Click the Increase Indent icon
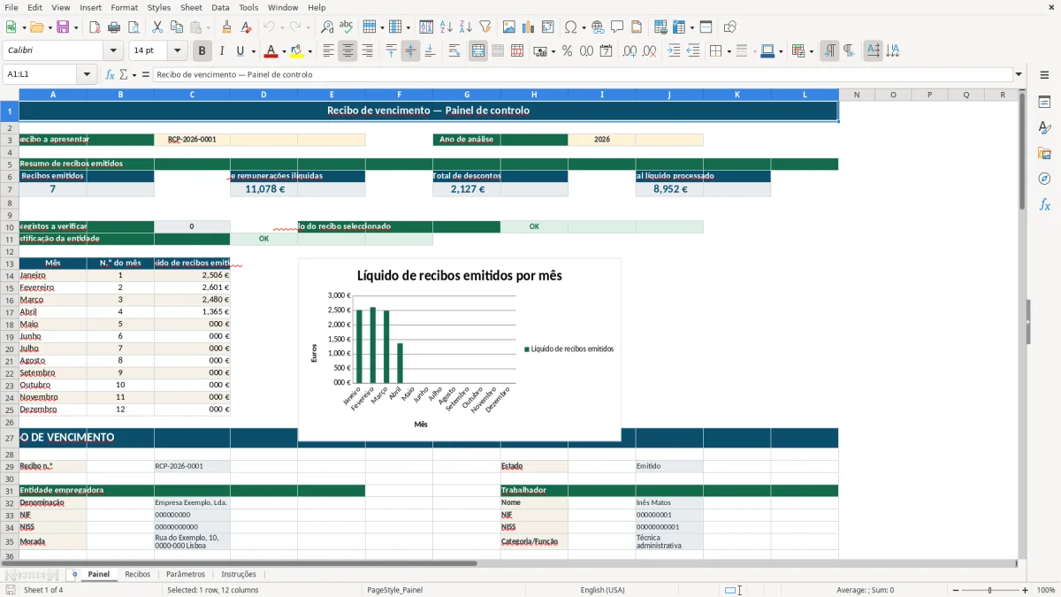 674,51
